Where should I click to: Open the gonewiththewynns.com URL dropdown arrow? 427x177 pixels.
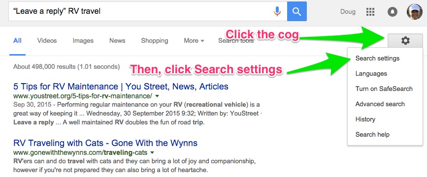click(x=152, y=152)
